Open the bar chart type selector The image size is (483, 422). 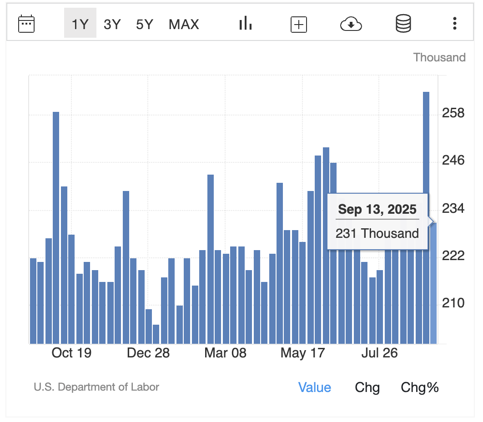(x=245, y=23)
